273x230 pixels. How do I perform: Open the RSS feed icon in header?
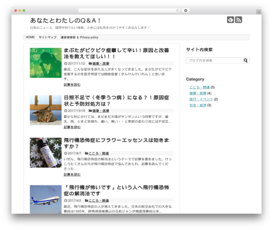coord(239,20)
